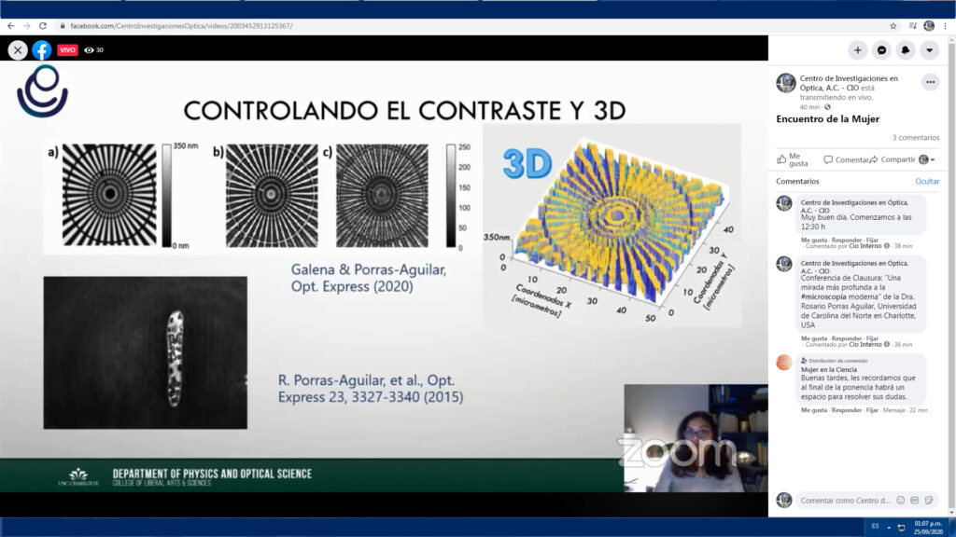Hide comments with the Ocultar link

coord(926,181)
